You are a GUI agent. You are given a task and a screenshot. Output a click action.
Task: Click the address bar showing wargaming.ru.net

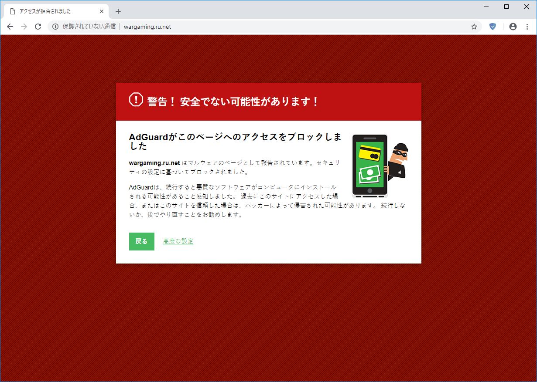click(264, 27)
